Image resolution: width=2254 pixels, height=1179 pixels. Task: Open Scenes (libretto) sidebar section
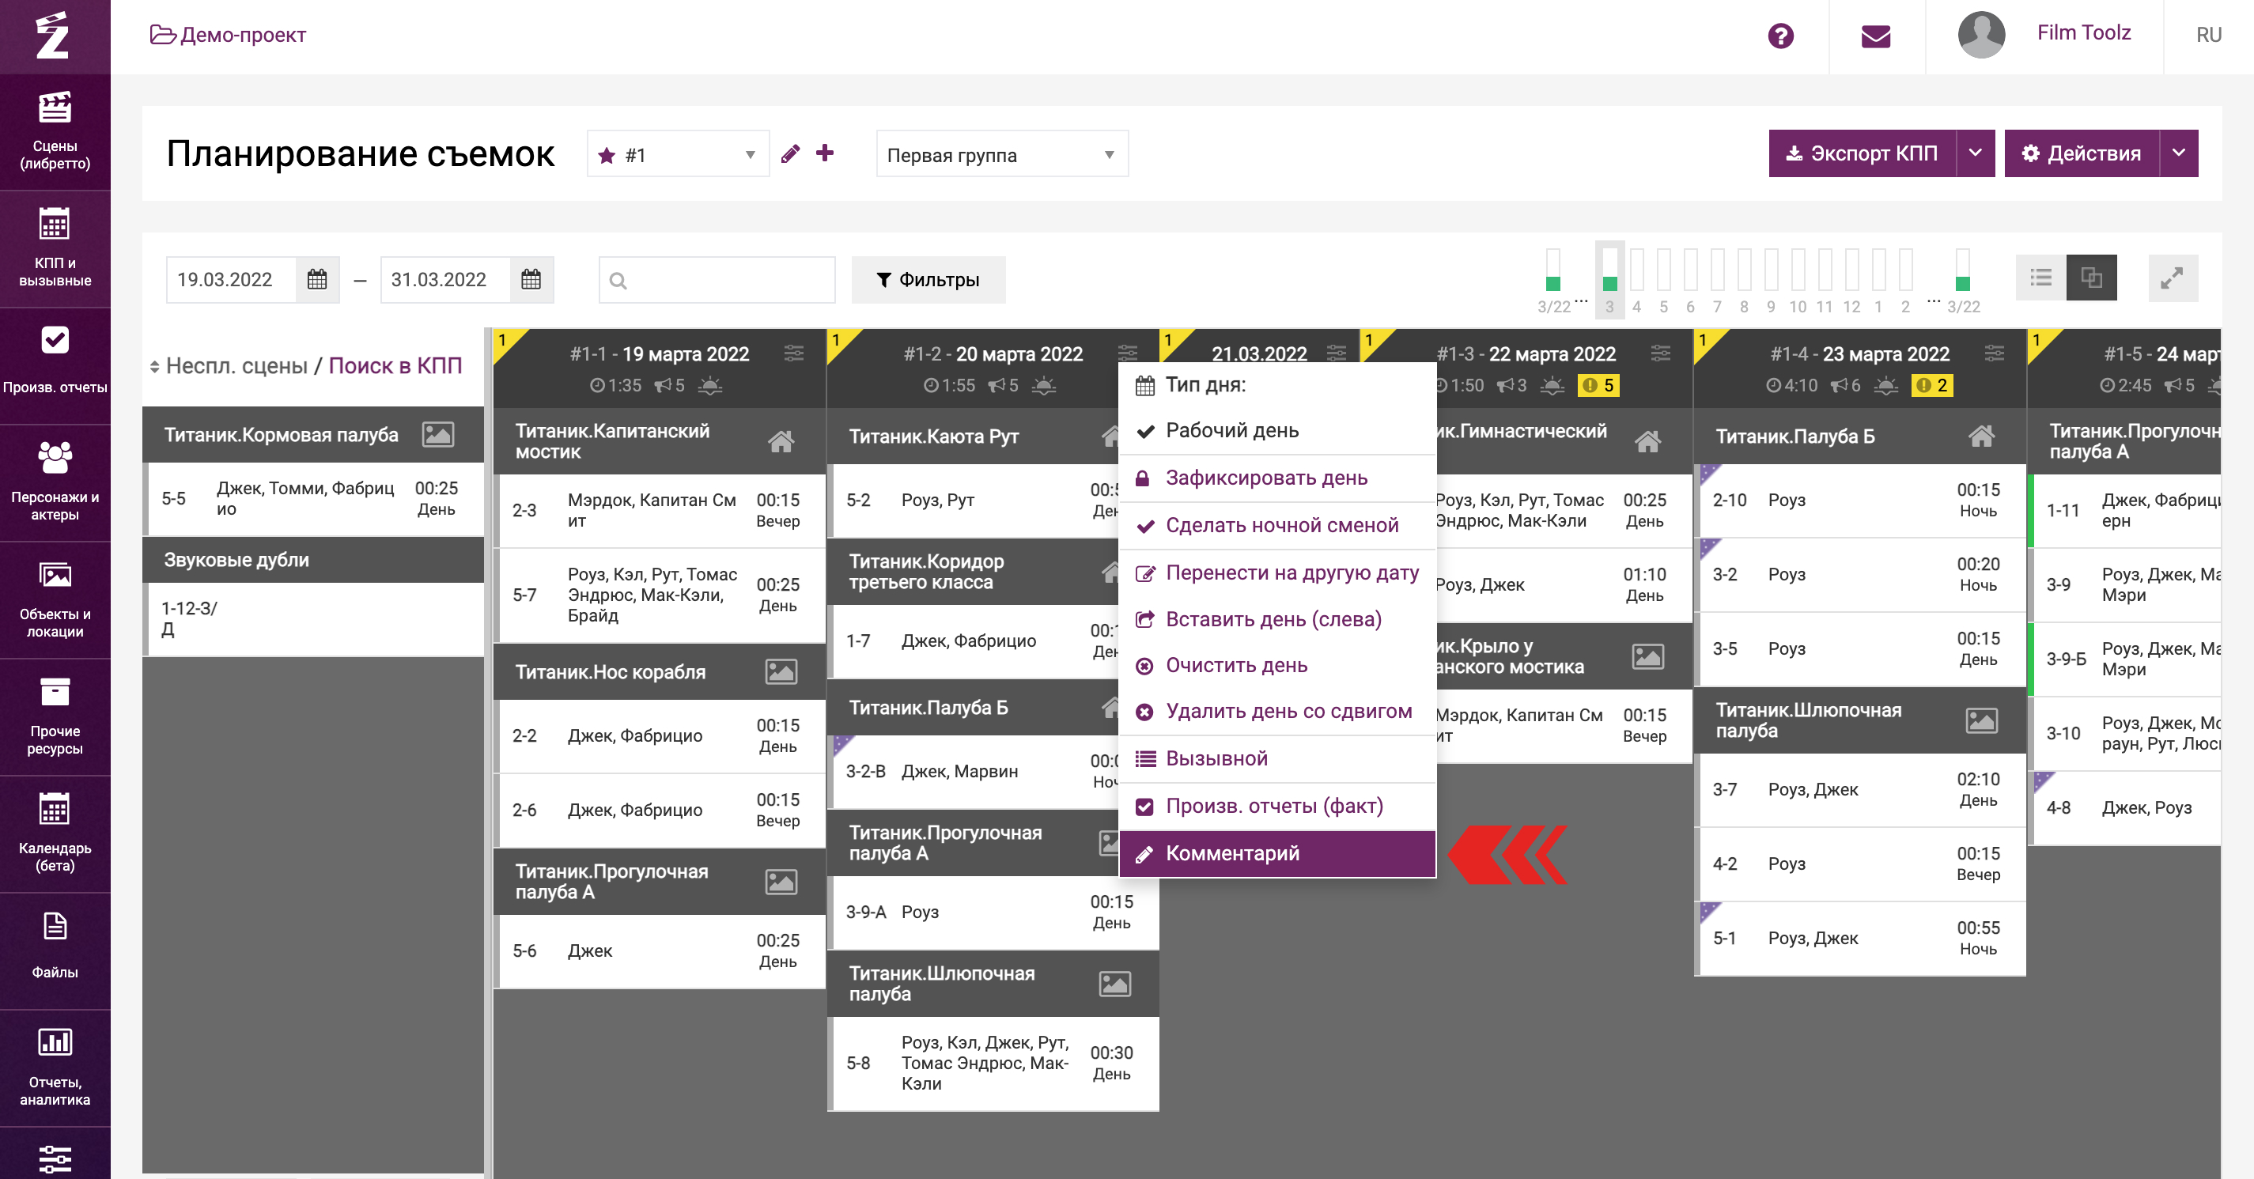coord(55,131)
